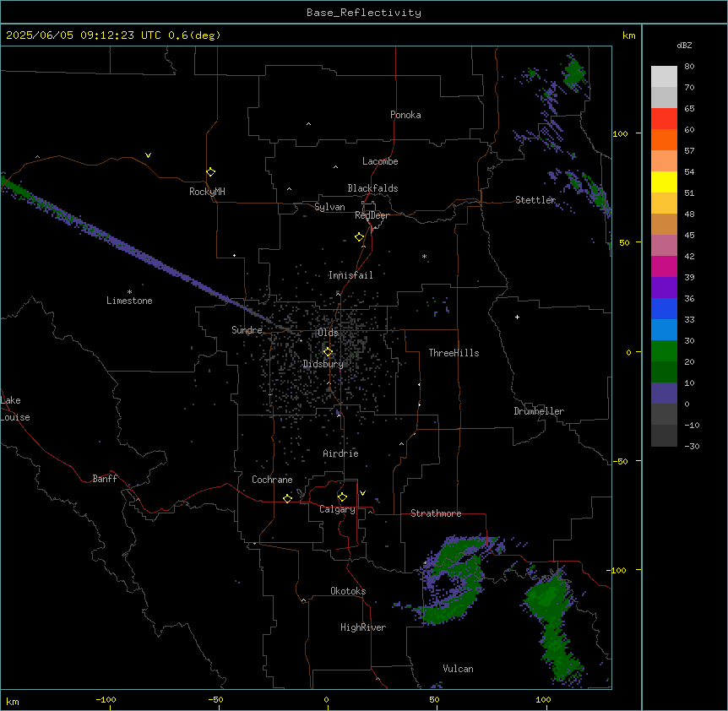Select the white plus marker north of Drumheller
728x711 pixels.
pos(517,317)
